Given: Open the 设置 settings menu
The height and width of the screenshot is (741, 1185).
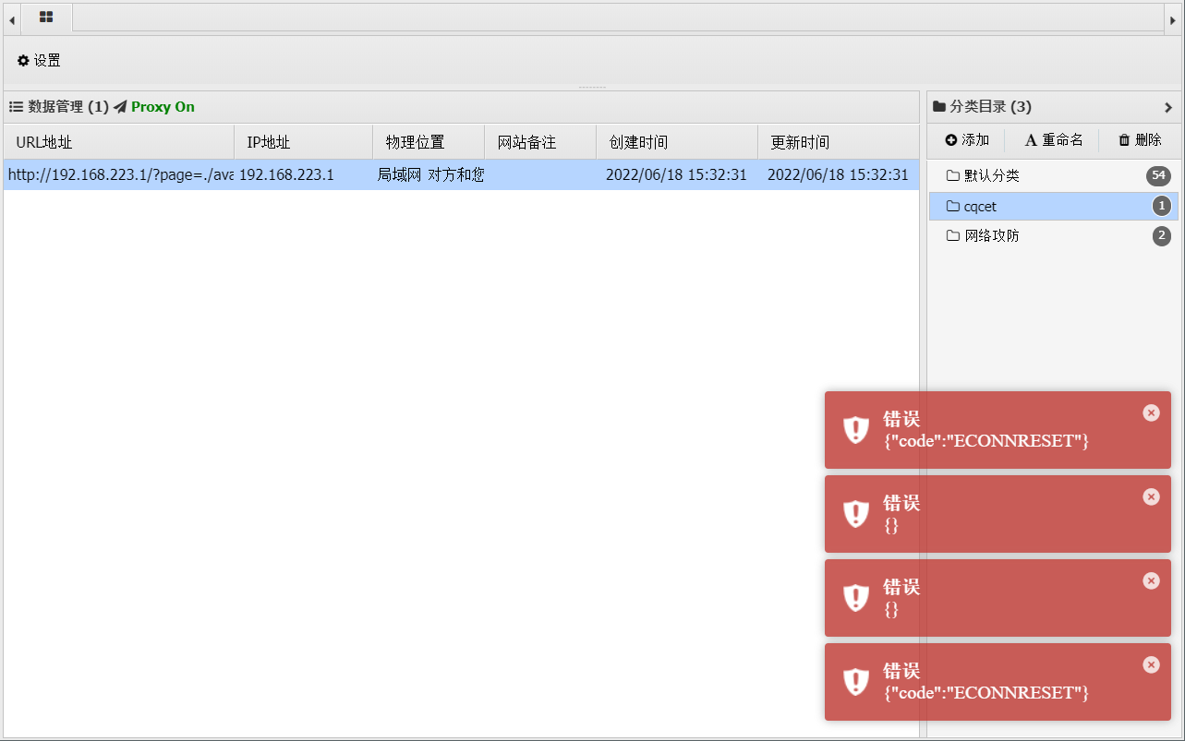Looking at the screenshot, I should 39,61.
